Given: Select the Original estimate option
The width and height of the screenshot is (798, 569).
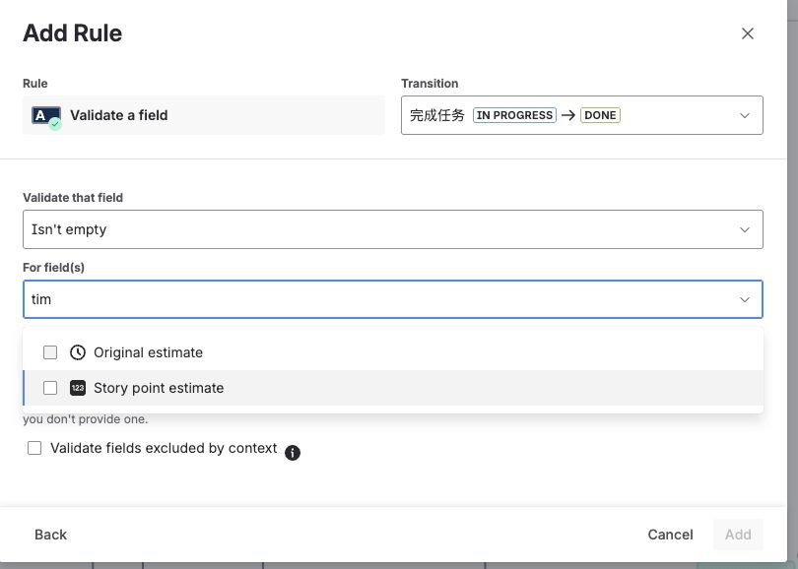Looking at the screenshot, I should (x=148, y=352).
